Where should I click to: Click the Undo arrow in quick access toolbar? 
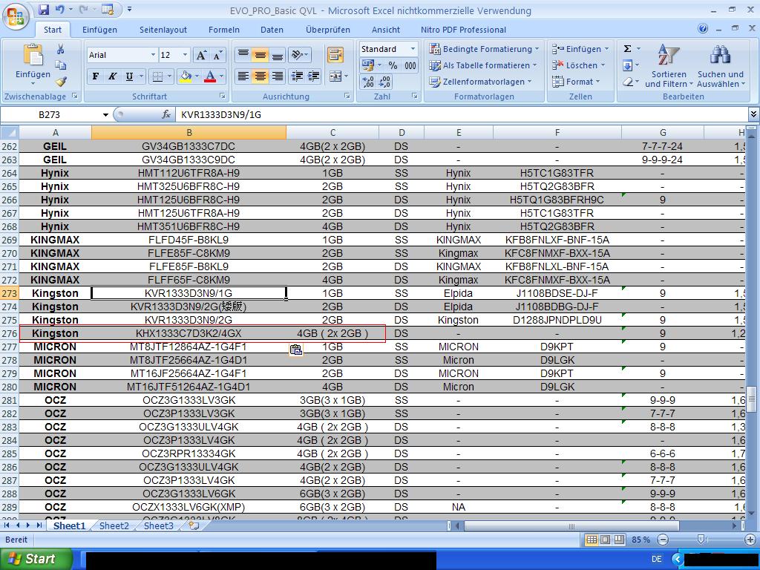point(59,9)
